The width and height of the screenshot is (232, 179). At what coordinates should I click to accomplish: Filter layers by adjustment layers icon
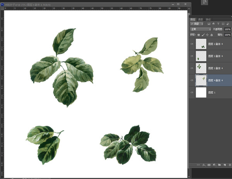pos(213,24)
